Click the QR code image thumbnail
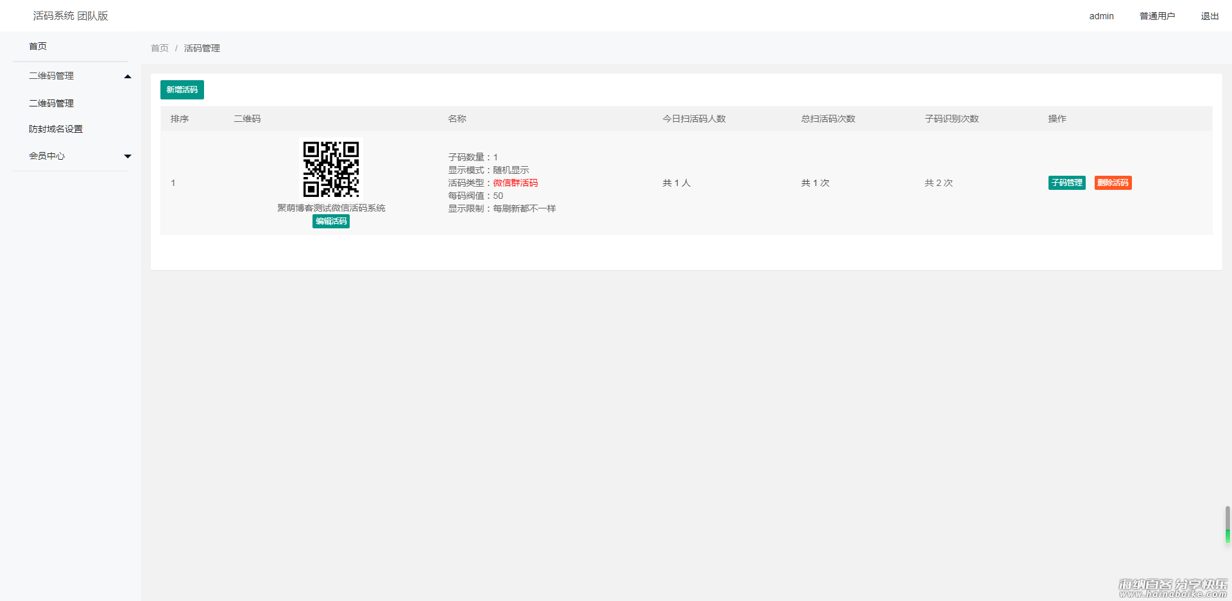This screenshot has height=601, width=1232. pyautogui.click(x=331, y=169)
